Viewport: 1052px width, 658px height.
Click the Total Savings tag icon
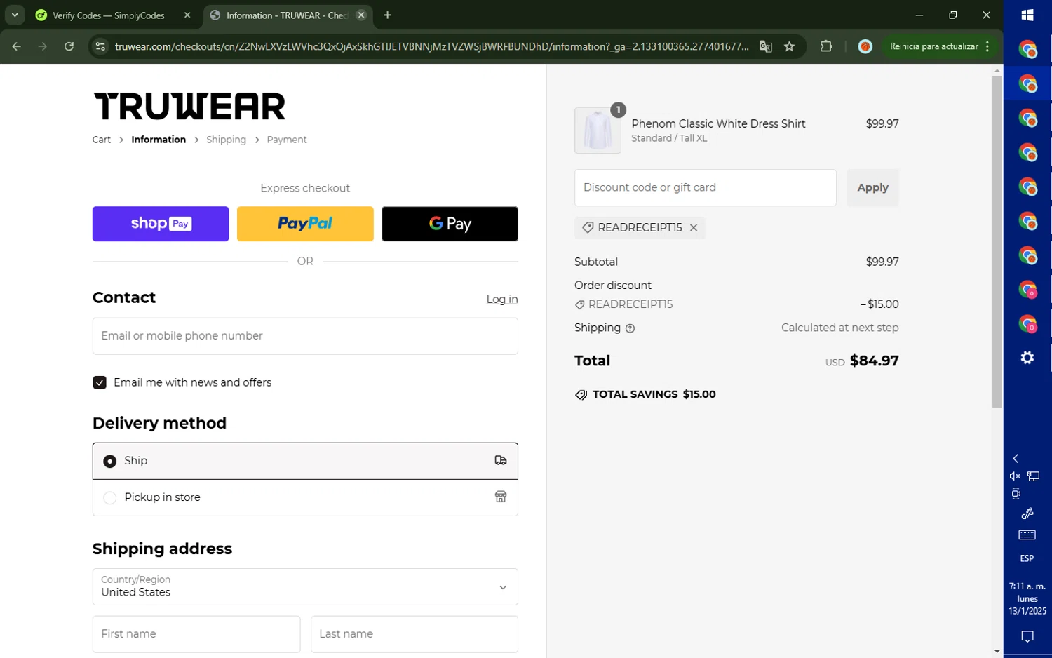[x=581, y=395]
